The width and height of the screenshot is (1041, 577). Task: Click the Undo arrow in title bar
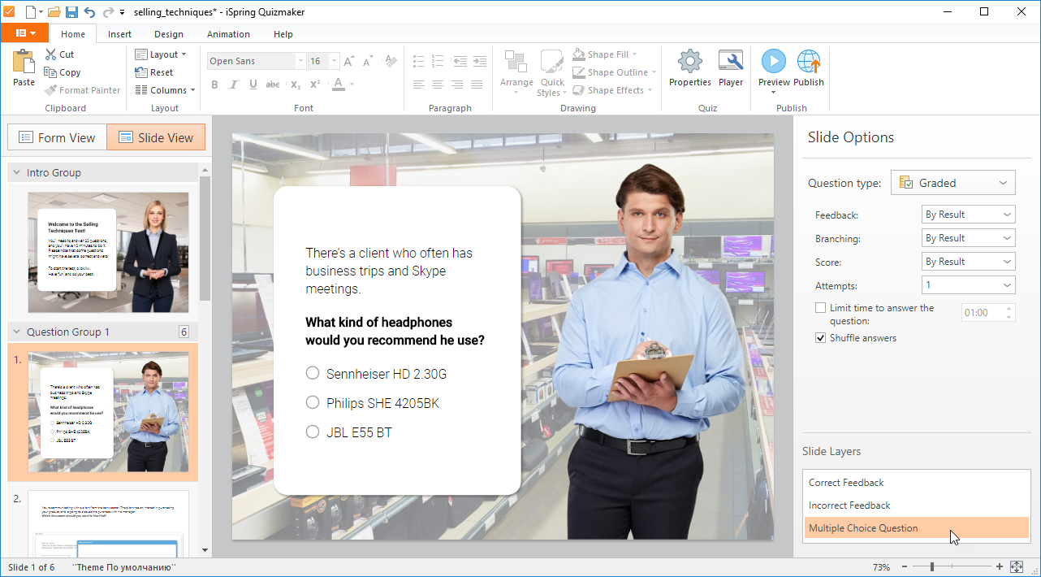89,11
